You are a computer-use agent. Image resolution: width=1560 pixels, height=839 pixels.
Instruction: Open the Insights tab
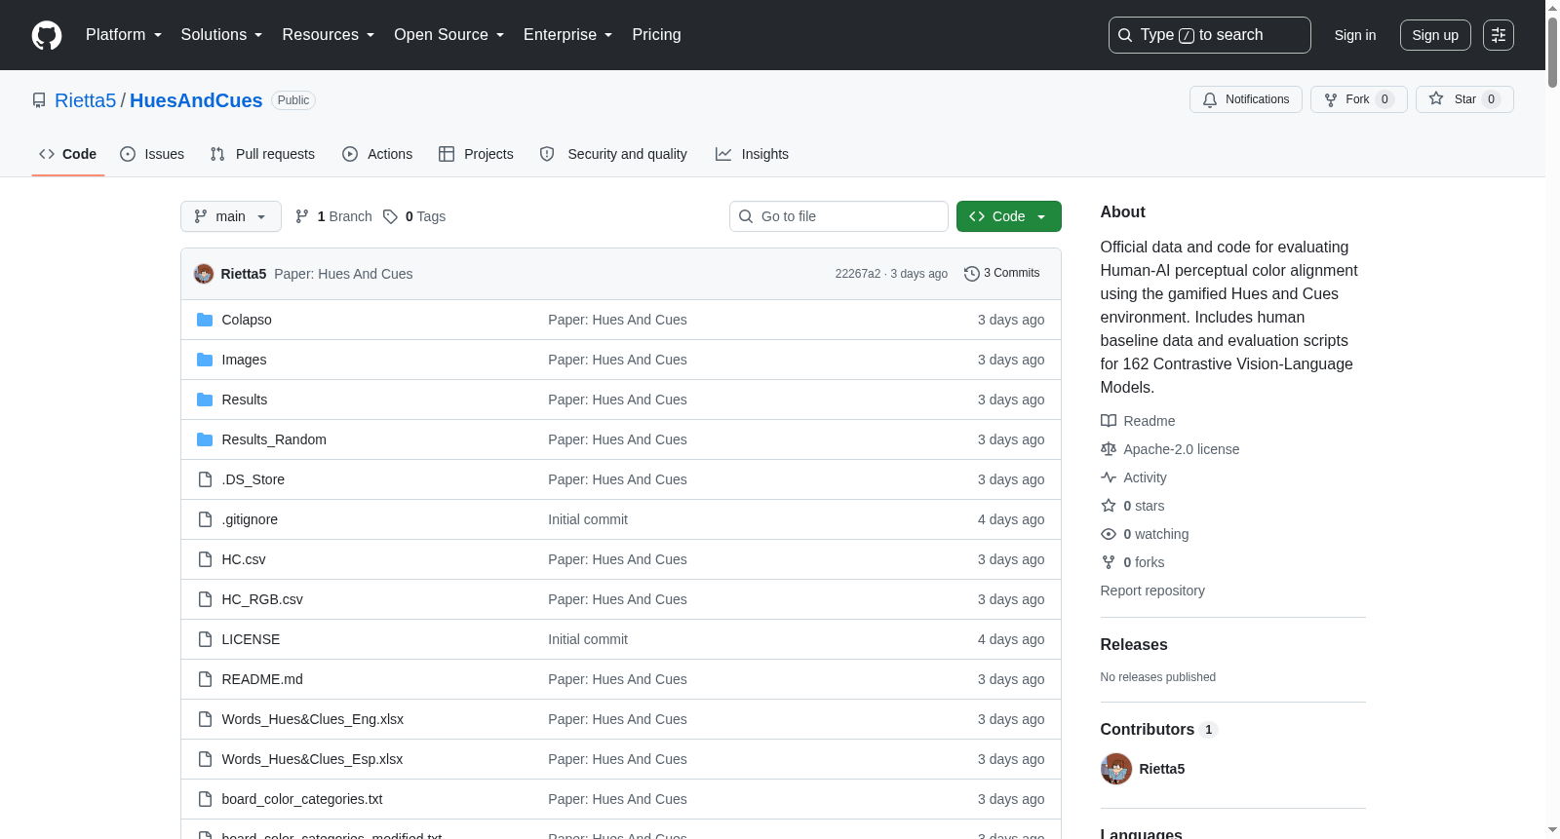coord(752,154)
